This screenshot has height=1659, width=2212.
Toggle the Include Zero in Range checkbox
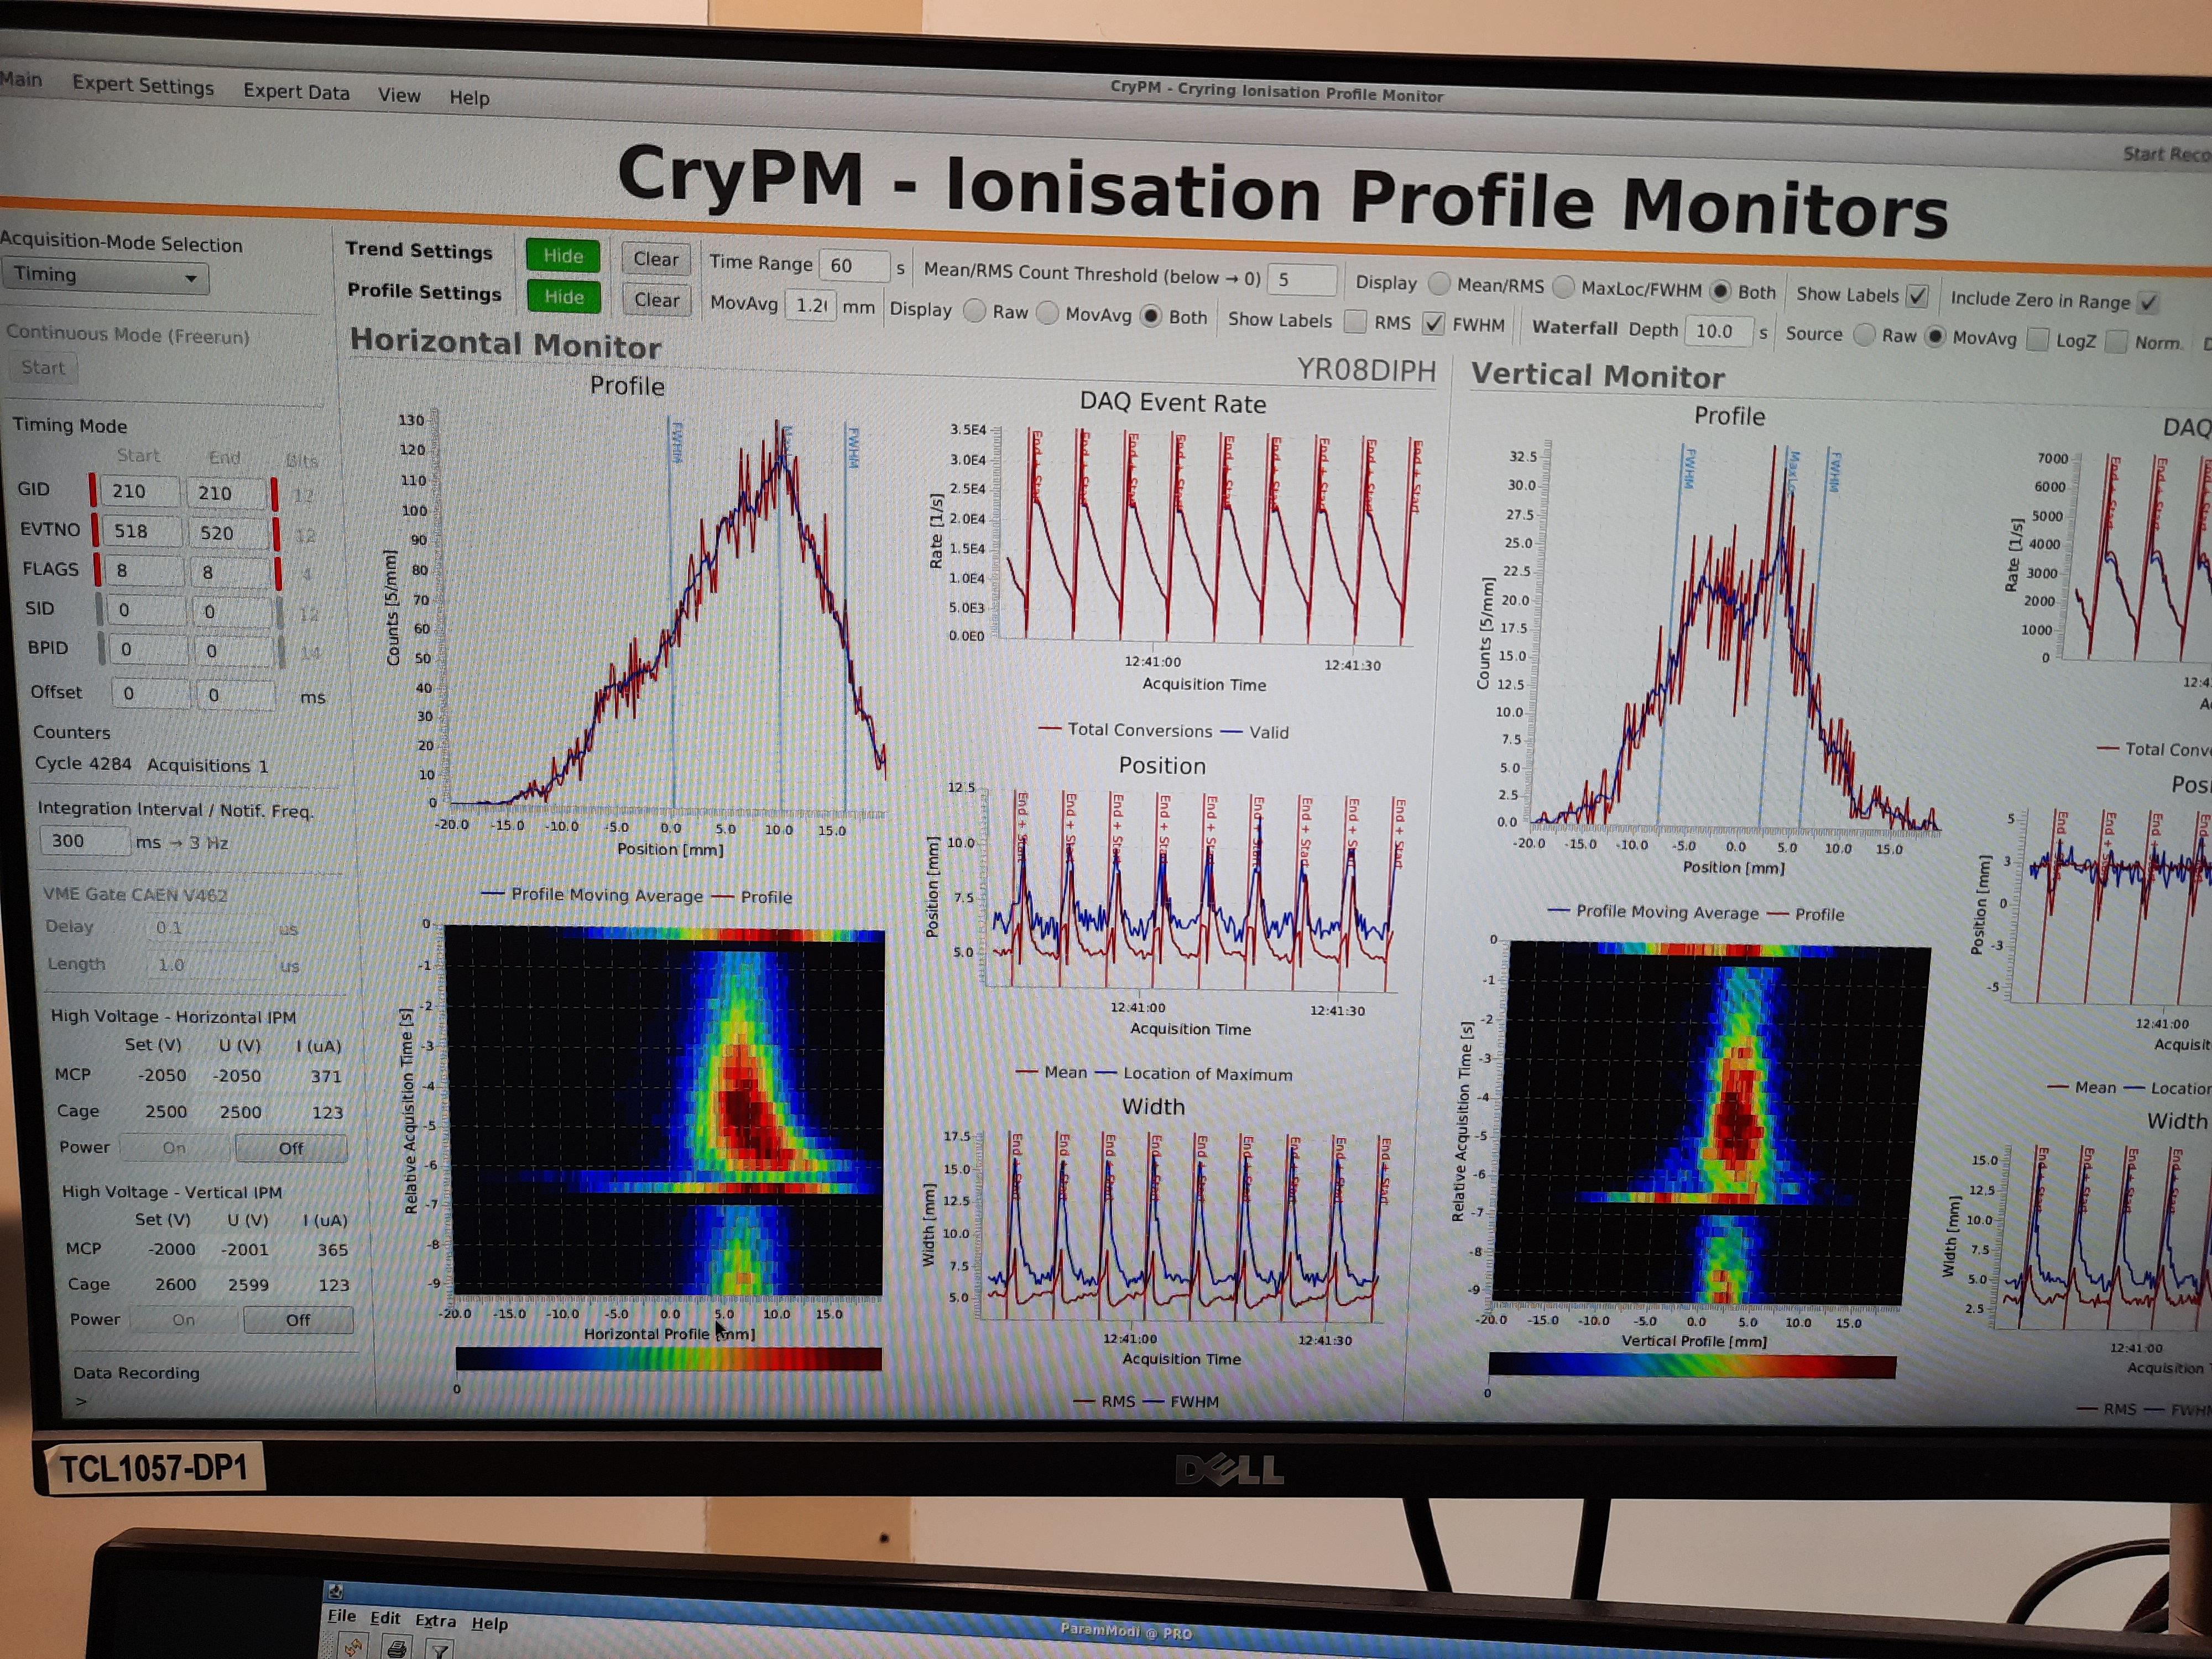[x=2148, y=302]
